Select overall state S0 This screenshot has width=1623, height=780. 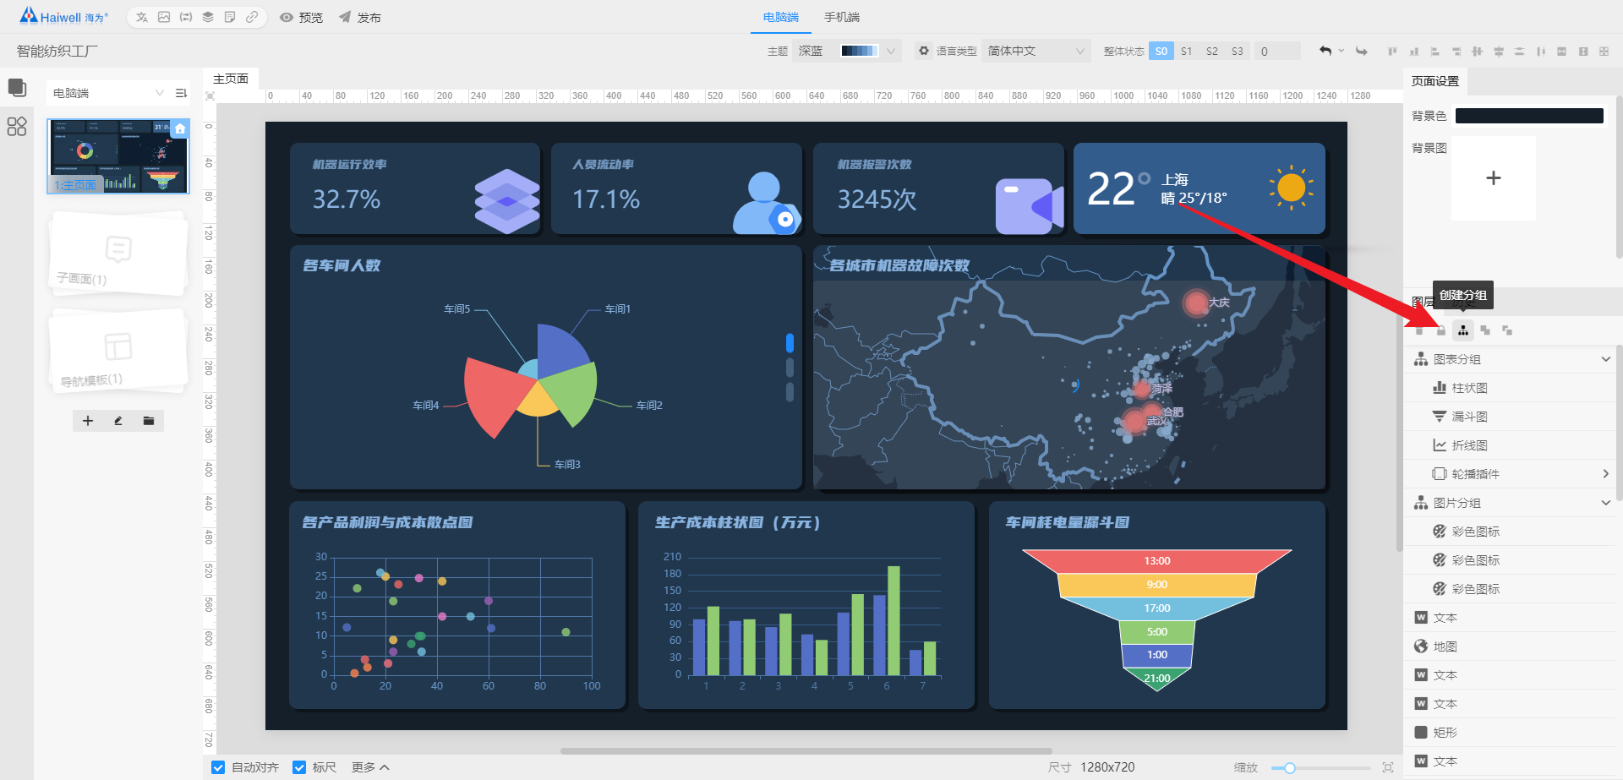(x=1161, y=52)
